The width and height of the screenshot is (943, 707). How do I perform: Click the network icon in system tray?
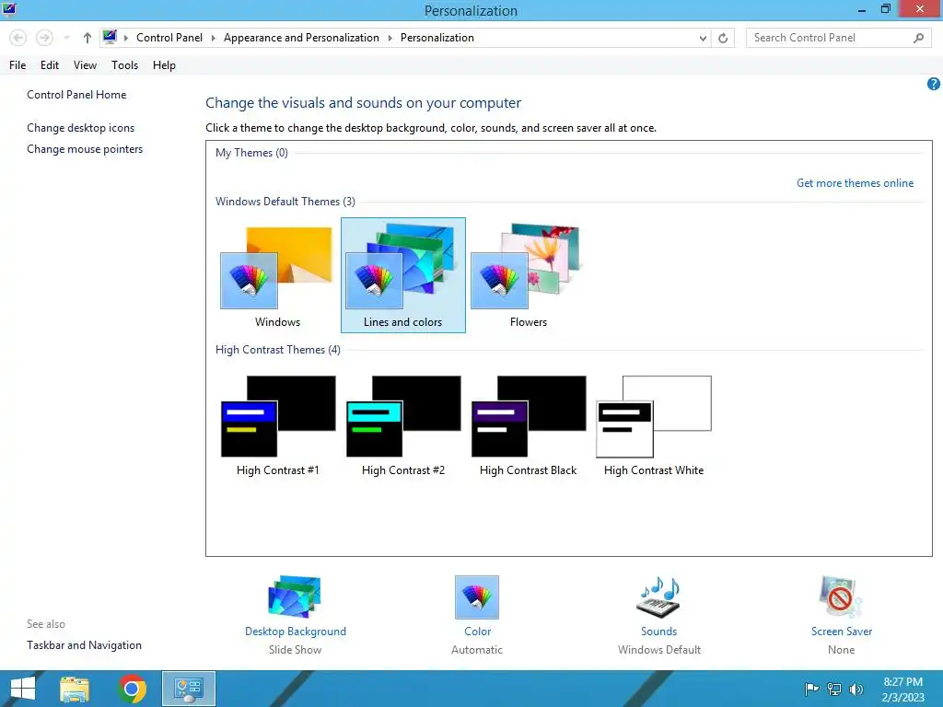click(x=834, y=689)
